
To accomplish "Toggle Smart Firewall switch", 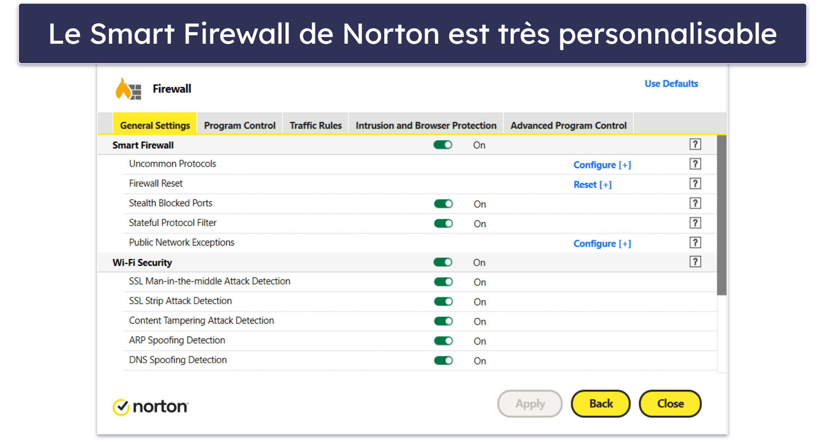I will point(443,145).
